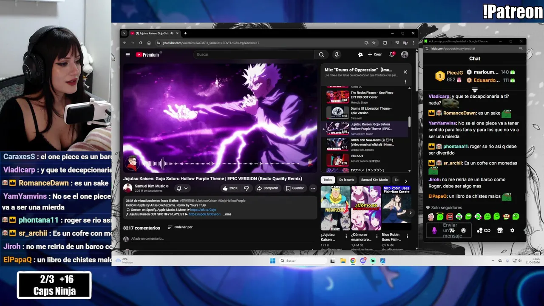Select the De la serie filter chip

(346, 180)
